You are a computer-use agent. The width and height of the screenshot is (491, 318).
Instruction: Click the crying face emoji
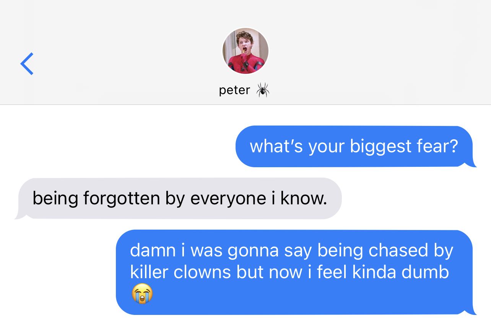pyautogui.click(x=142, y=294)
